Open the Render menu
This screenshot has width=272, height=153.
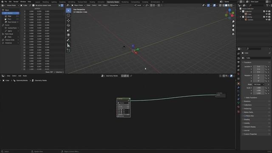tap(16, 2)
